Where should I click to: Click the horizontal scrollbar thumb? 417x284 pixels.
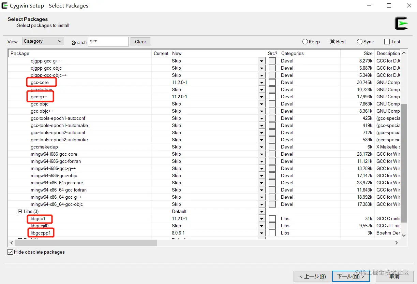(86, 243)
